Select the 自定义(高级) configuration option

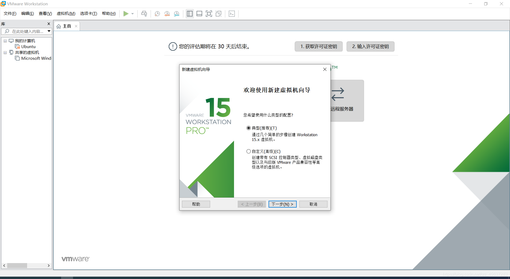pyautogui.click(x=249, y=151)
